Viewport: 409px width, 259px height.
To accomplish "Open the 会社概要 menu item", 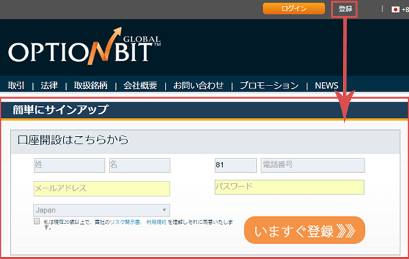I will tap(140, 85).
